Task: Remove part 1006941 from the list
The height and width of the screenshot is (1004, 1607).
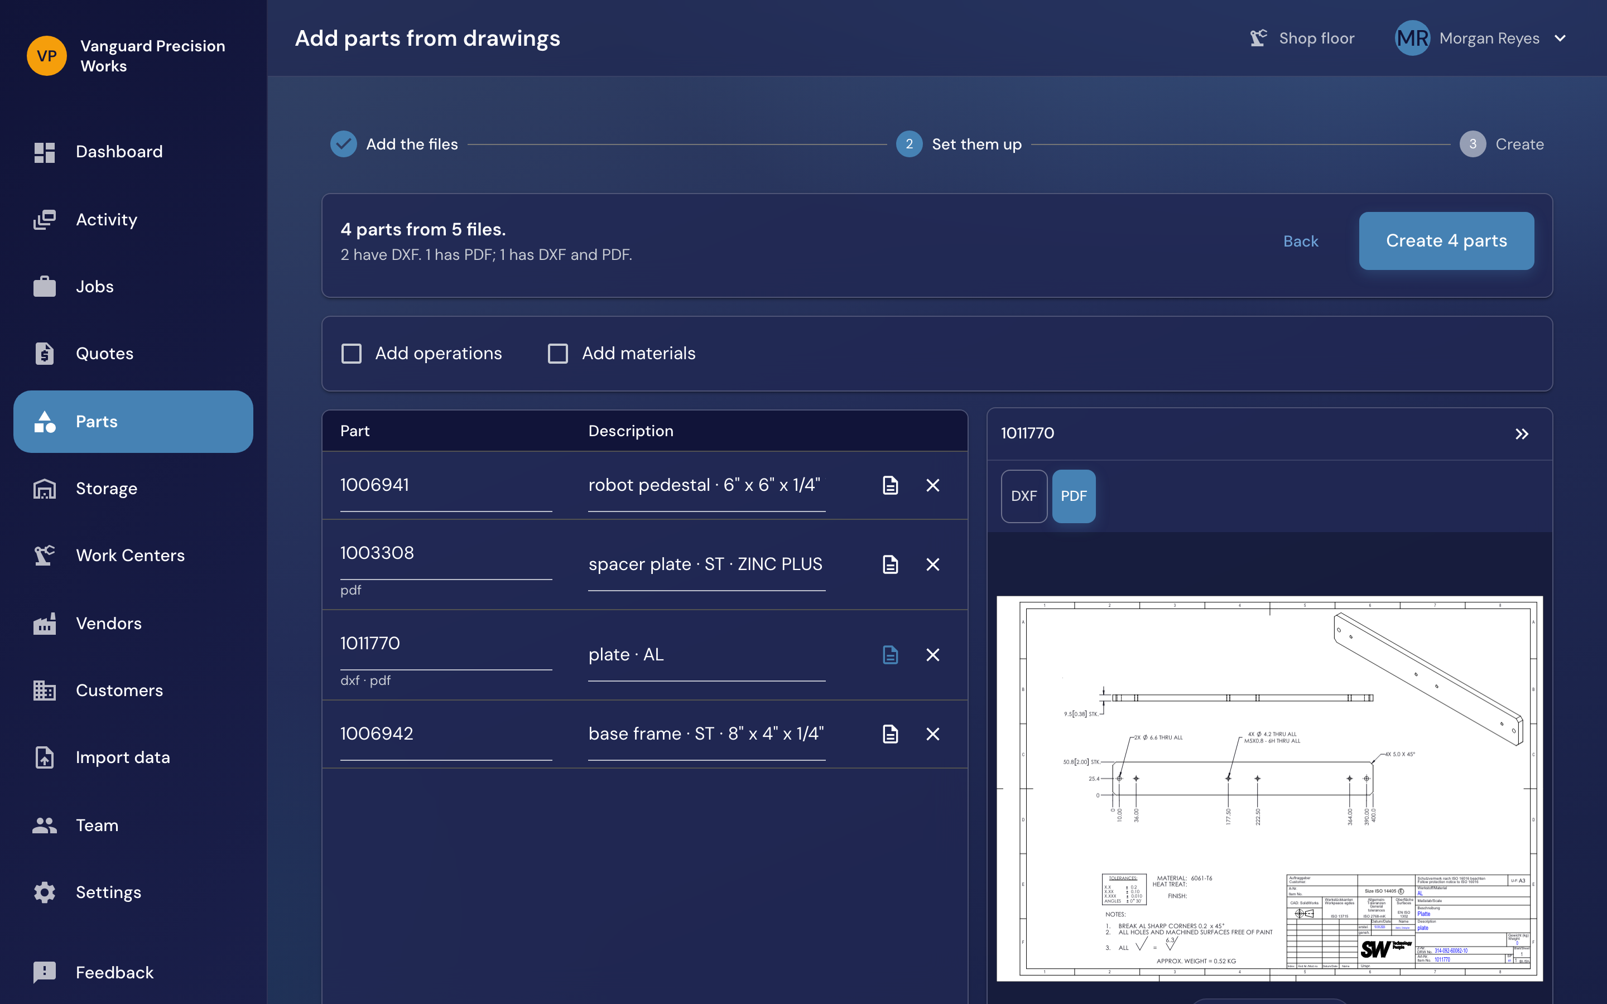Action: [933, 485]
